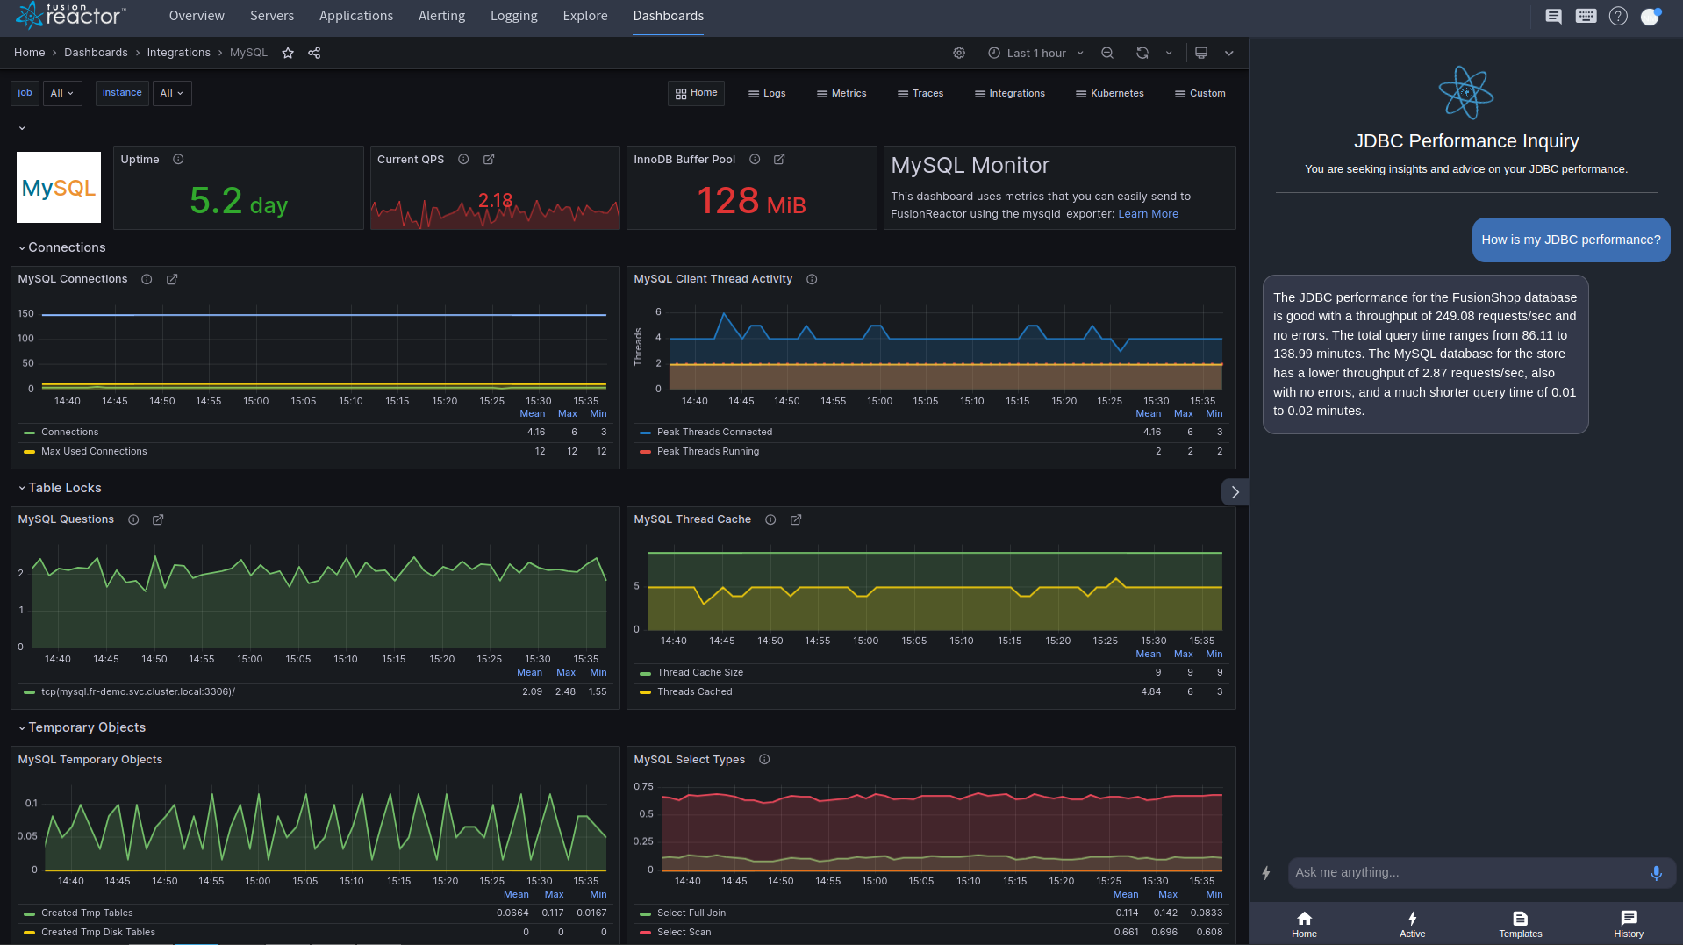Switch to the Overview menu
This screenshot has width=1683, height=945.
click(x=197, y=16)
